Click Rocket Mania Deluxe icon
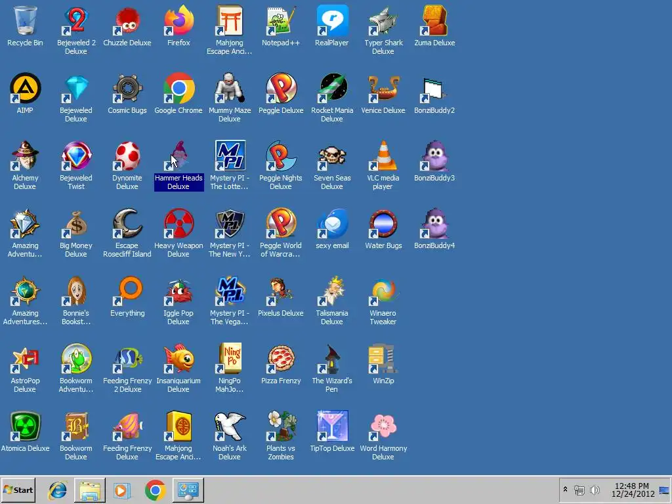 click(332, 88)
